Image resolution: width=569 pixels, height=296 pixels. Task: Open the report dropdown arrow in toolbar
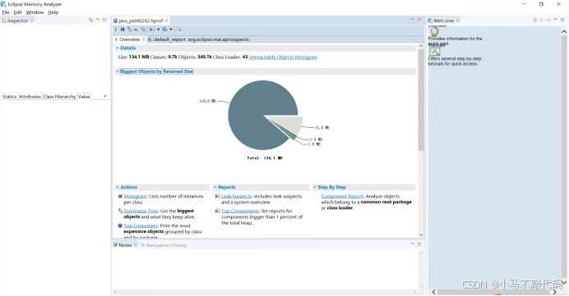pos(158,30)
